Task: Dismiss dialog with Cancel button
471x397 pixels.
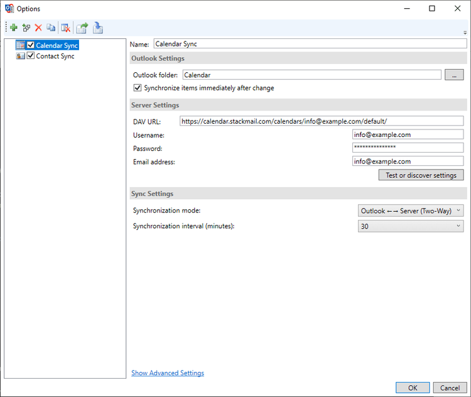Action: tap(450, 388)
